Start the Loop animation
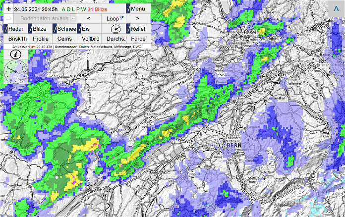This screenshot has height=217, width=345. 114,19
